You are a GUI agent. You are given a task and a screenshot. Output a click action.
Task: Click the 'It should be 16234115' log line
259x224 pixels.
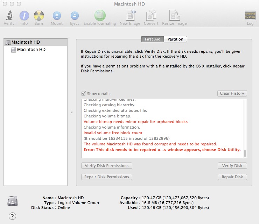127,138
